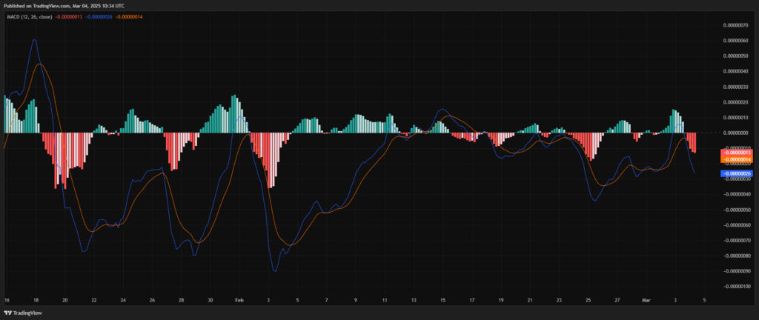This screenshot has height=320, width=759.
Task: Click the -0.00000080 price scale label
Action: click(736, 256)
